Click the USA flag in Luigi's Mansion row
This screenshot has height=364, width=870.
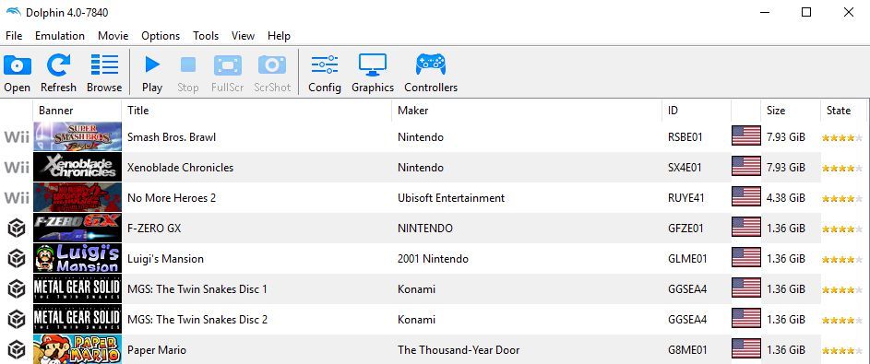click(x=746, y=258)
